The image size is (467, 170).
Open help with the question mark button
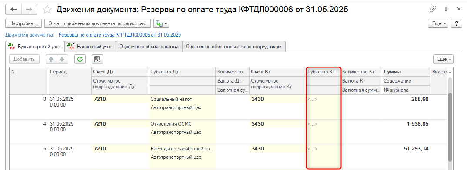tap(456, 23)
